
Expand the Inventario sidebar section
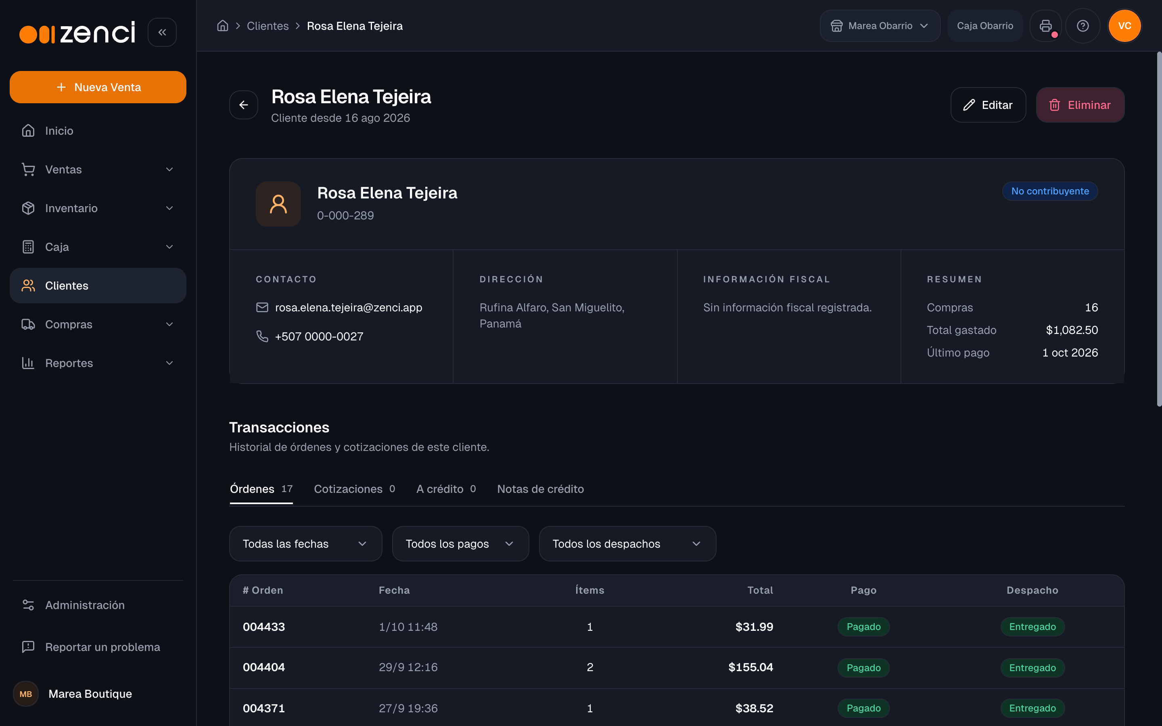pos(98,208)
